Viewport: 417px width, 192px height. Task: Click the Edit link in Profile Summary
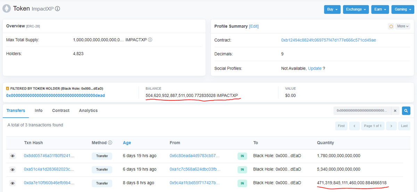tap(254, 26)
